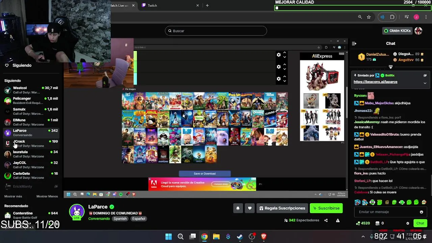Click the store icon next to 0
This screenshot has width=432, height=243.
coord(377,223)
